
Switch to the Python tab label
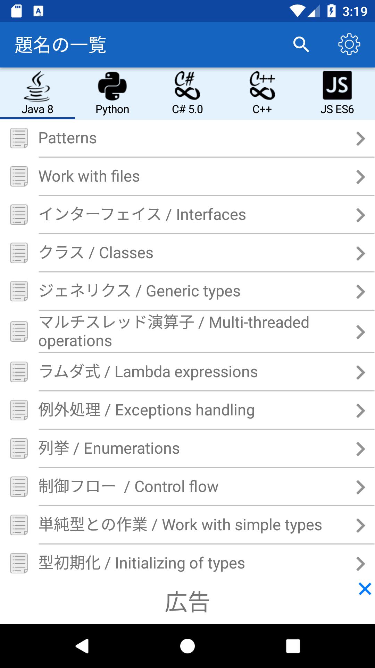click(x=112, y=109)
